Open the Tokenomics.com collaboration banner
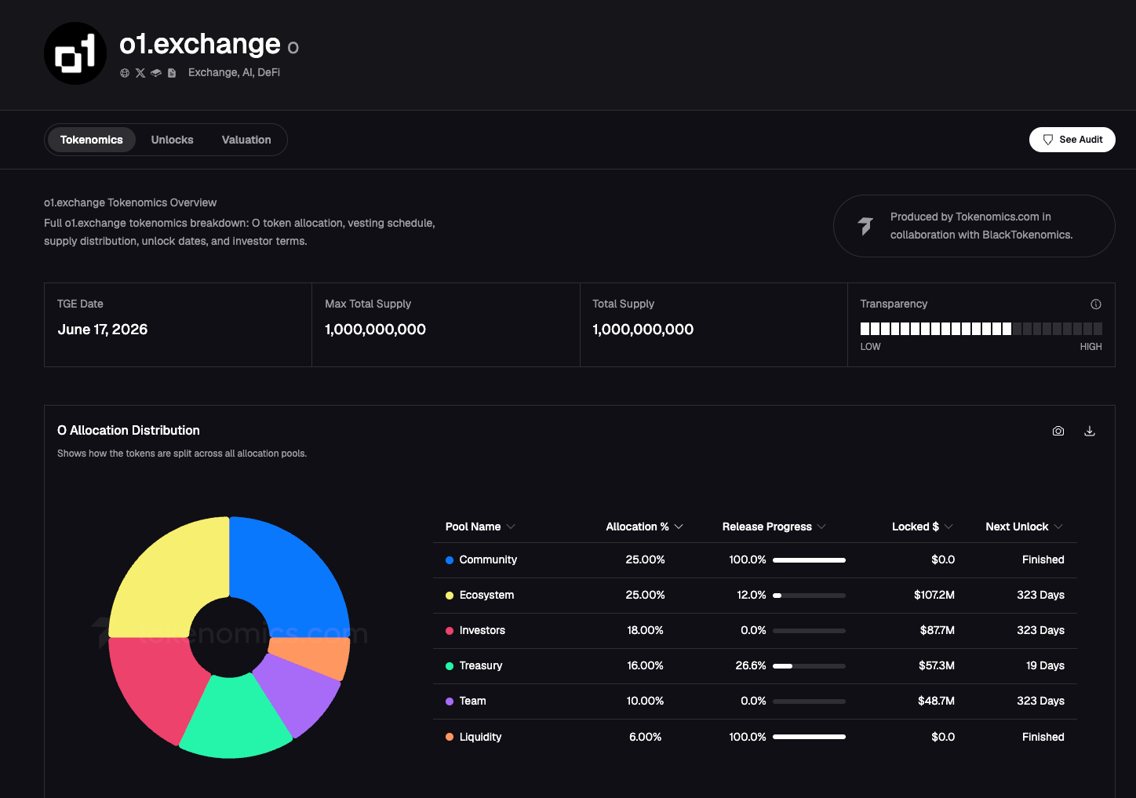 coord(974,226)
